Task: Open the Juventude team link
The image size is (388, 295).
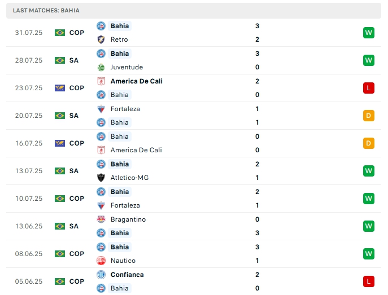Action: point(127,67)
